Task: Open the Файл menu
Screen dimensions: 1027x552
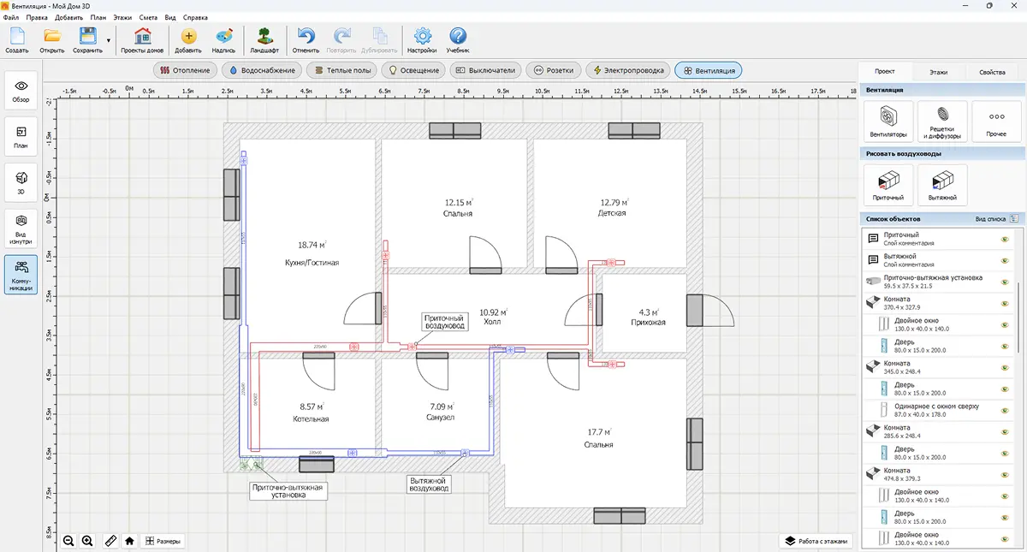Action: 11,17
